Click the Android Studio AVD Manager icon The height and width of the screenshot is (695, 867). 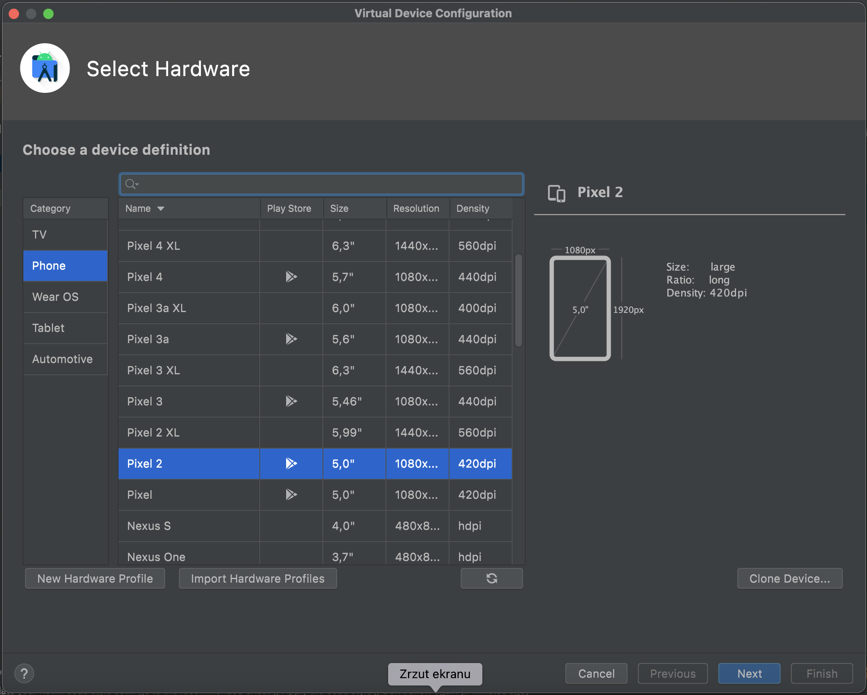click(x=45, y=68)
